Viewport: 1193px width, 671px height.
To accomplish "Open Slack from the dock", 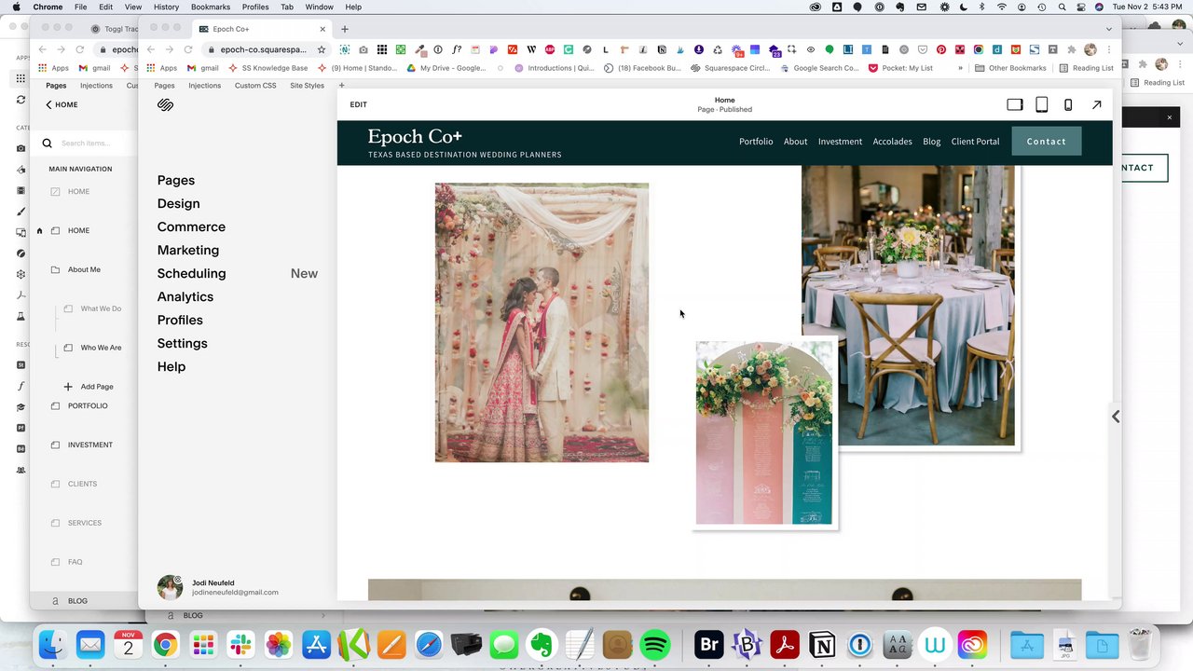I will pyautogui.click(x=240, y=645).
